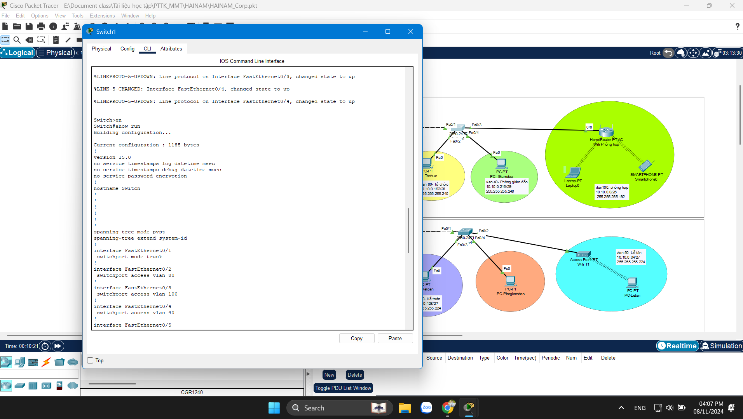Select the Select tool in toolbar
The image size is (743, 419).
pyautogui.click(x=5, y=40)
